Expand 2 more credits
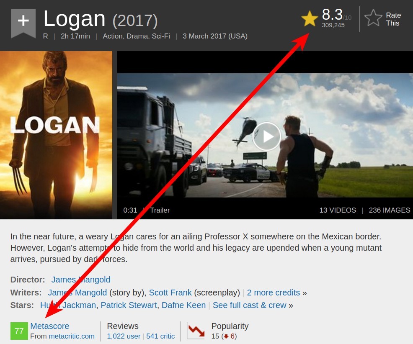This screenshot has width=413, height=344. (274, 293)
